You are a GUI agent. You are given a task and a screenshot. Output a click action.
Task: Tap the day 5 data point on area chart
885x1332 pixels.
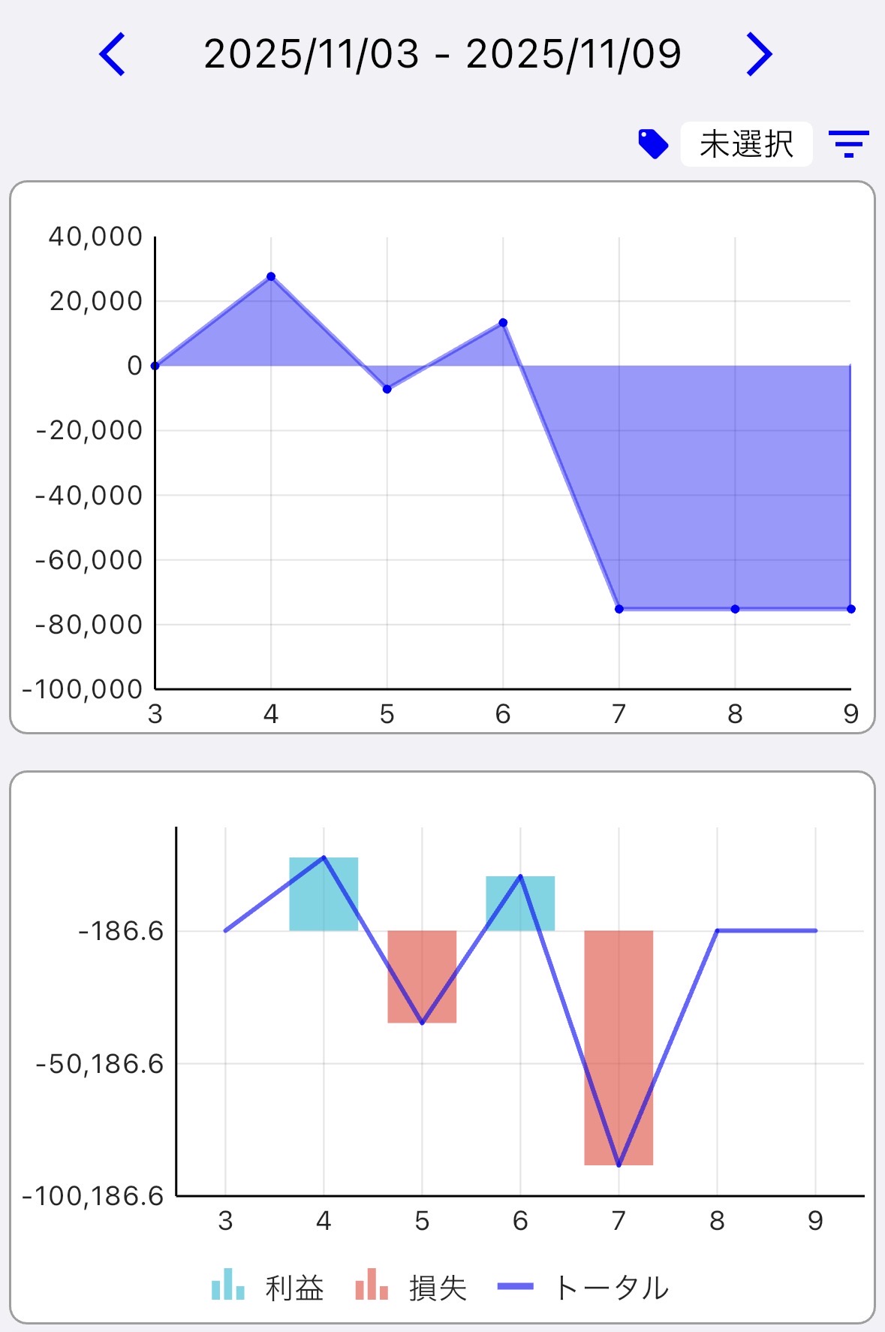coord(387,389)
